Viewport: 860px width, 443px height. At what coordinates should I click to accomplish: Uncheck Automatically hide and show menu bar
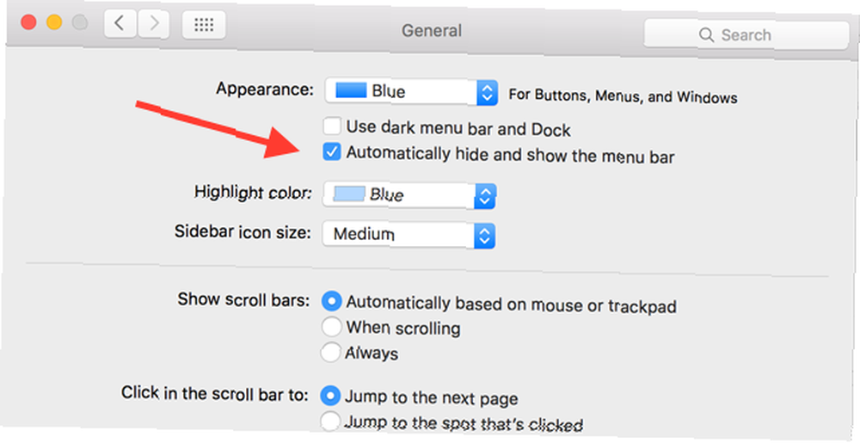332,152
